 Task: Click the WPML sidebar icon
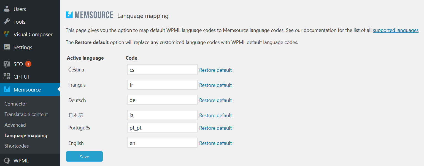pos(7,161)
